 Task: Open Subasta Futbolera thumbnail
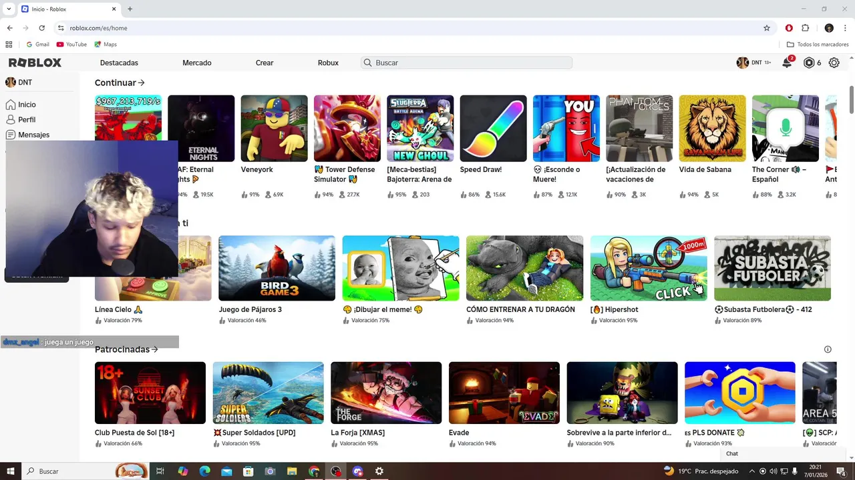tap(772, 268)
